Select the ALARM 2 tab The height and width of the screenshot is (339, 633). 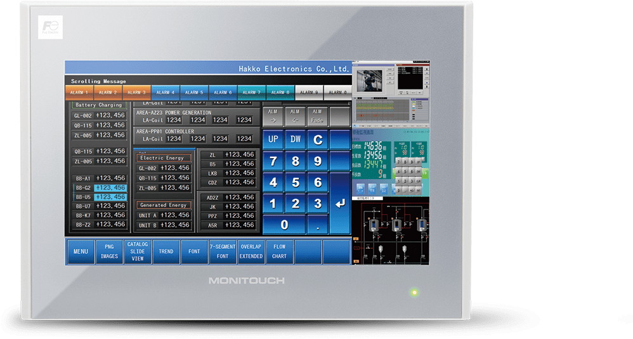click(108, 93)
